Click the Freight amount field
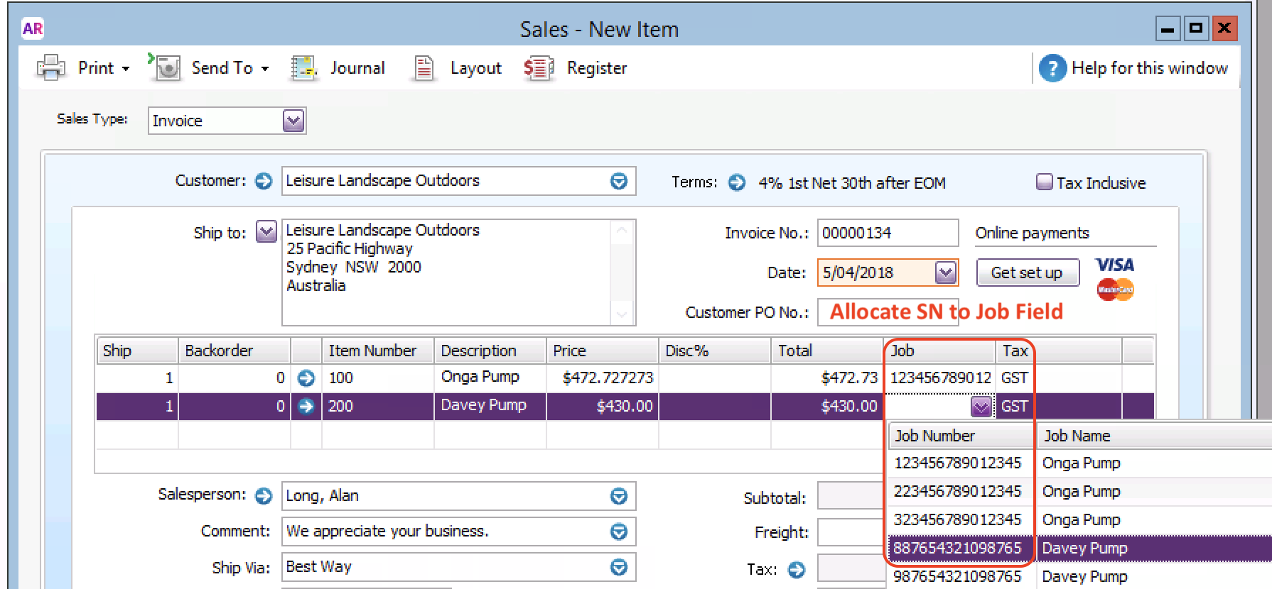This screenshot has width=1272, height=589. point(851,532)
